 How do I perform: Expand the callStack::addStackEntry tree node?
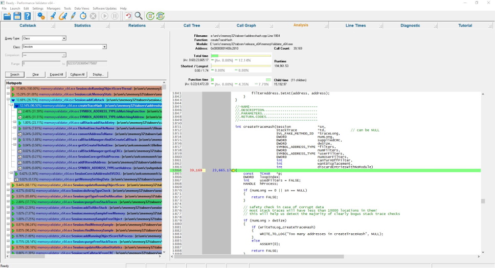coord(14,122)
